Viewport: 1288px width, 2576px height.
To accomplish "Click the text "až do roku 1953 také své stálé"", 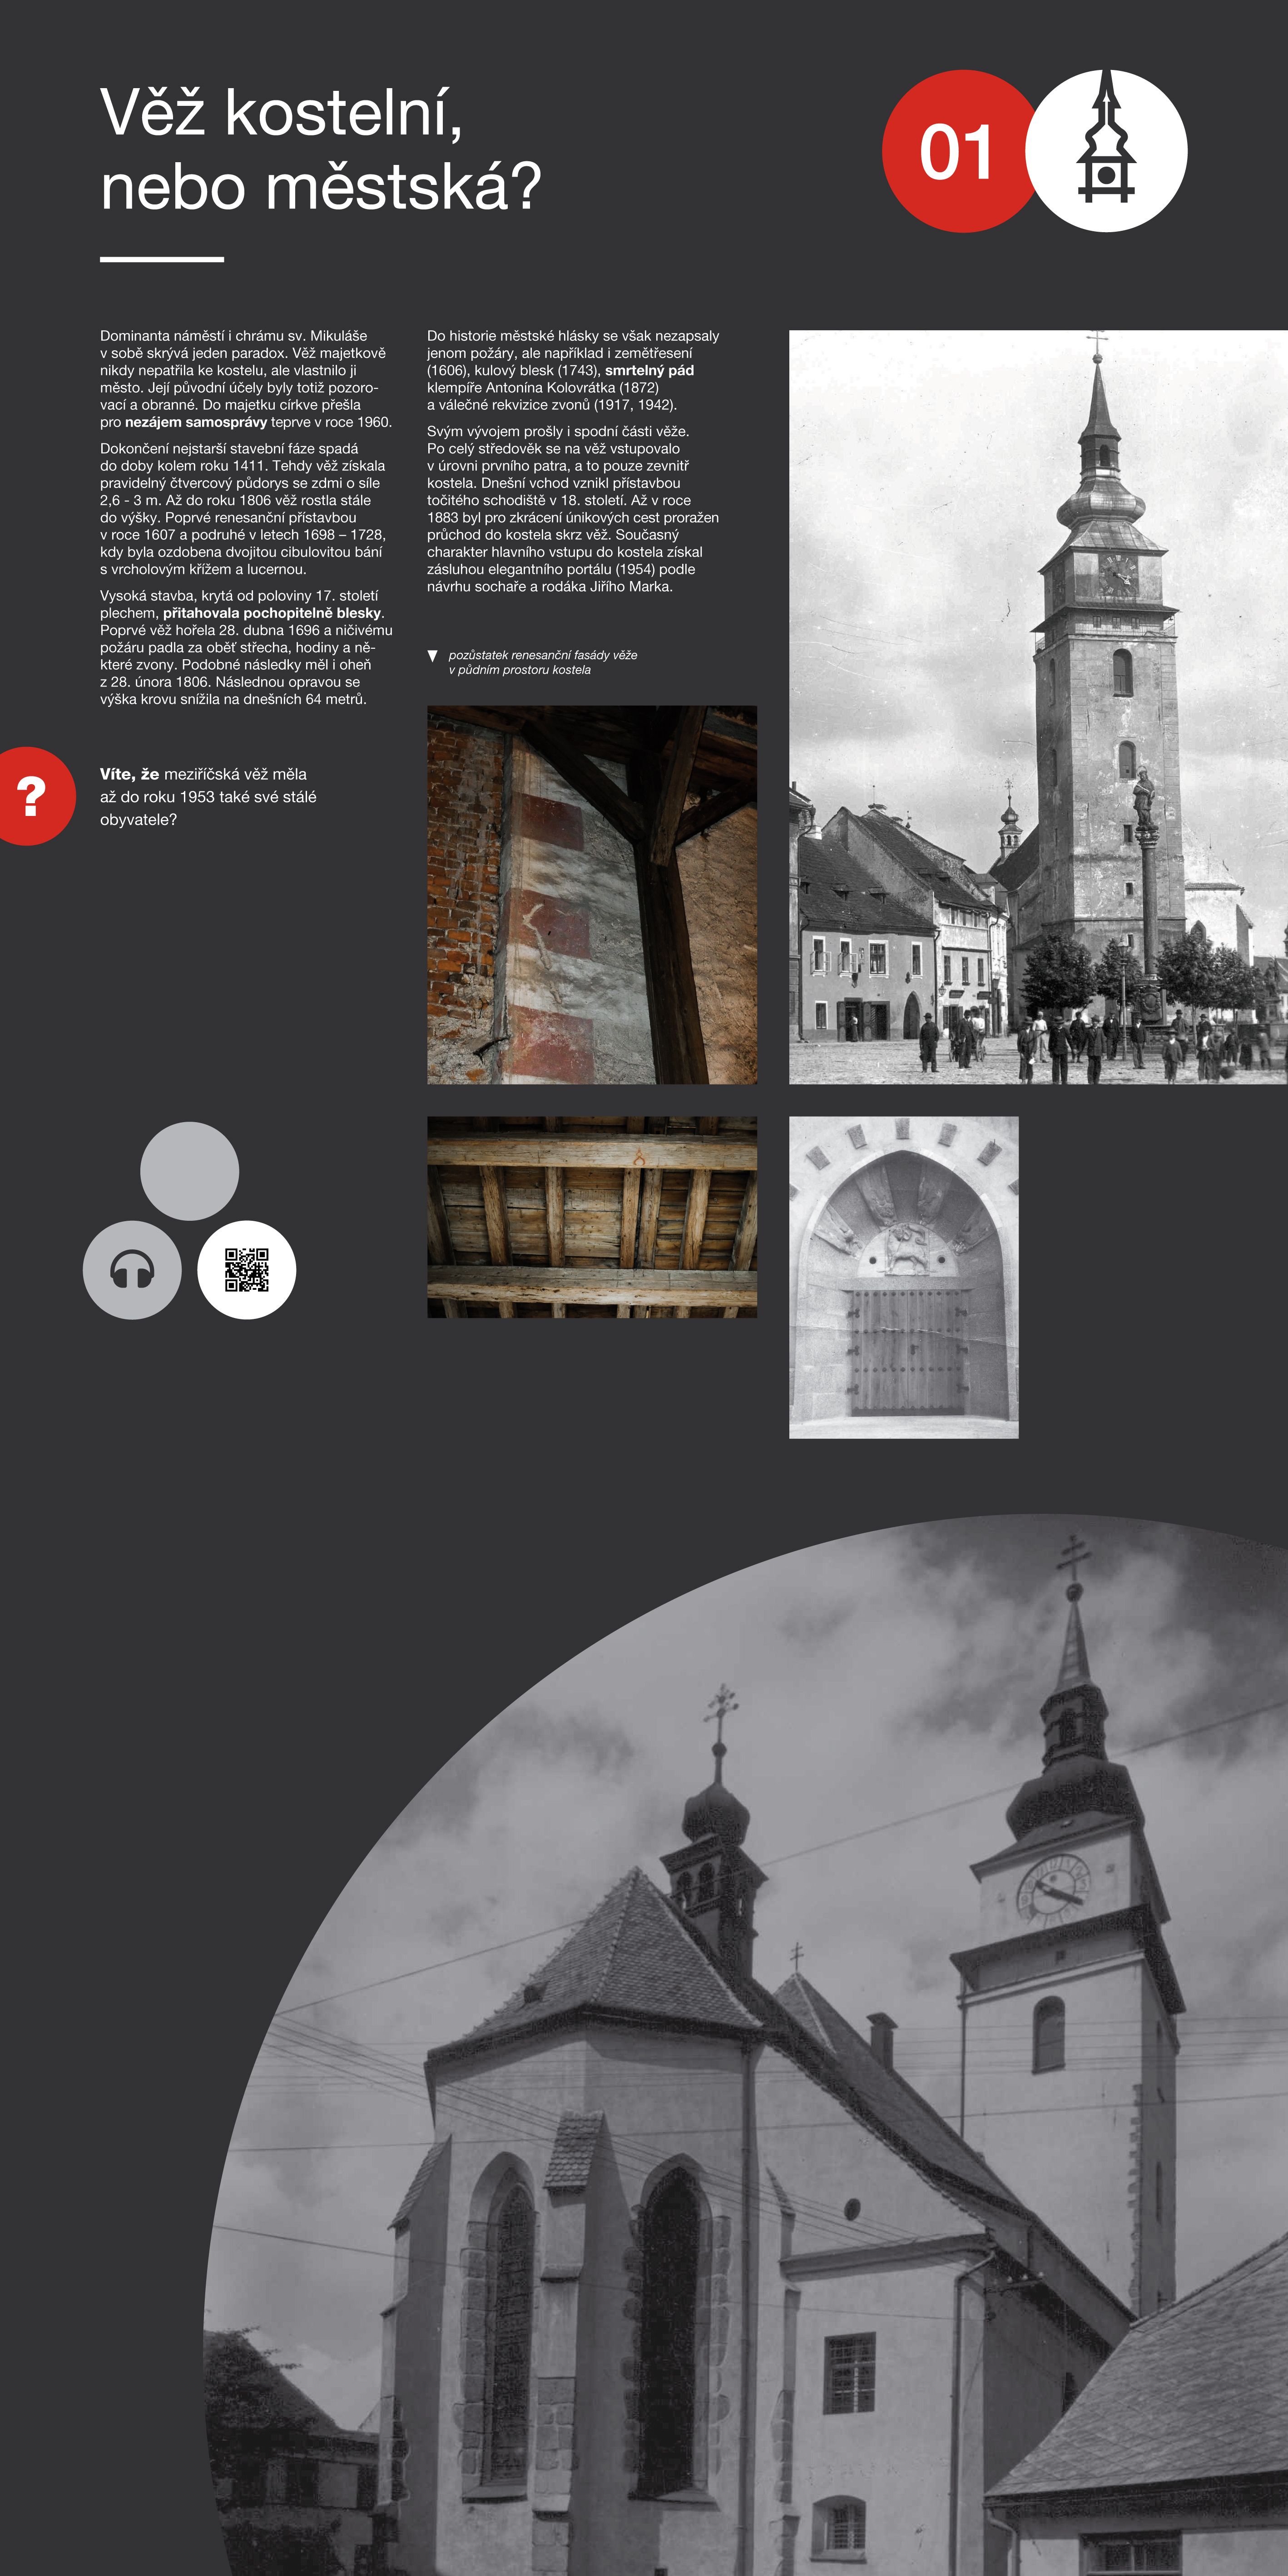I will 208,797.
